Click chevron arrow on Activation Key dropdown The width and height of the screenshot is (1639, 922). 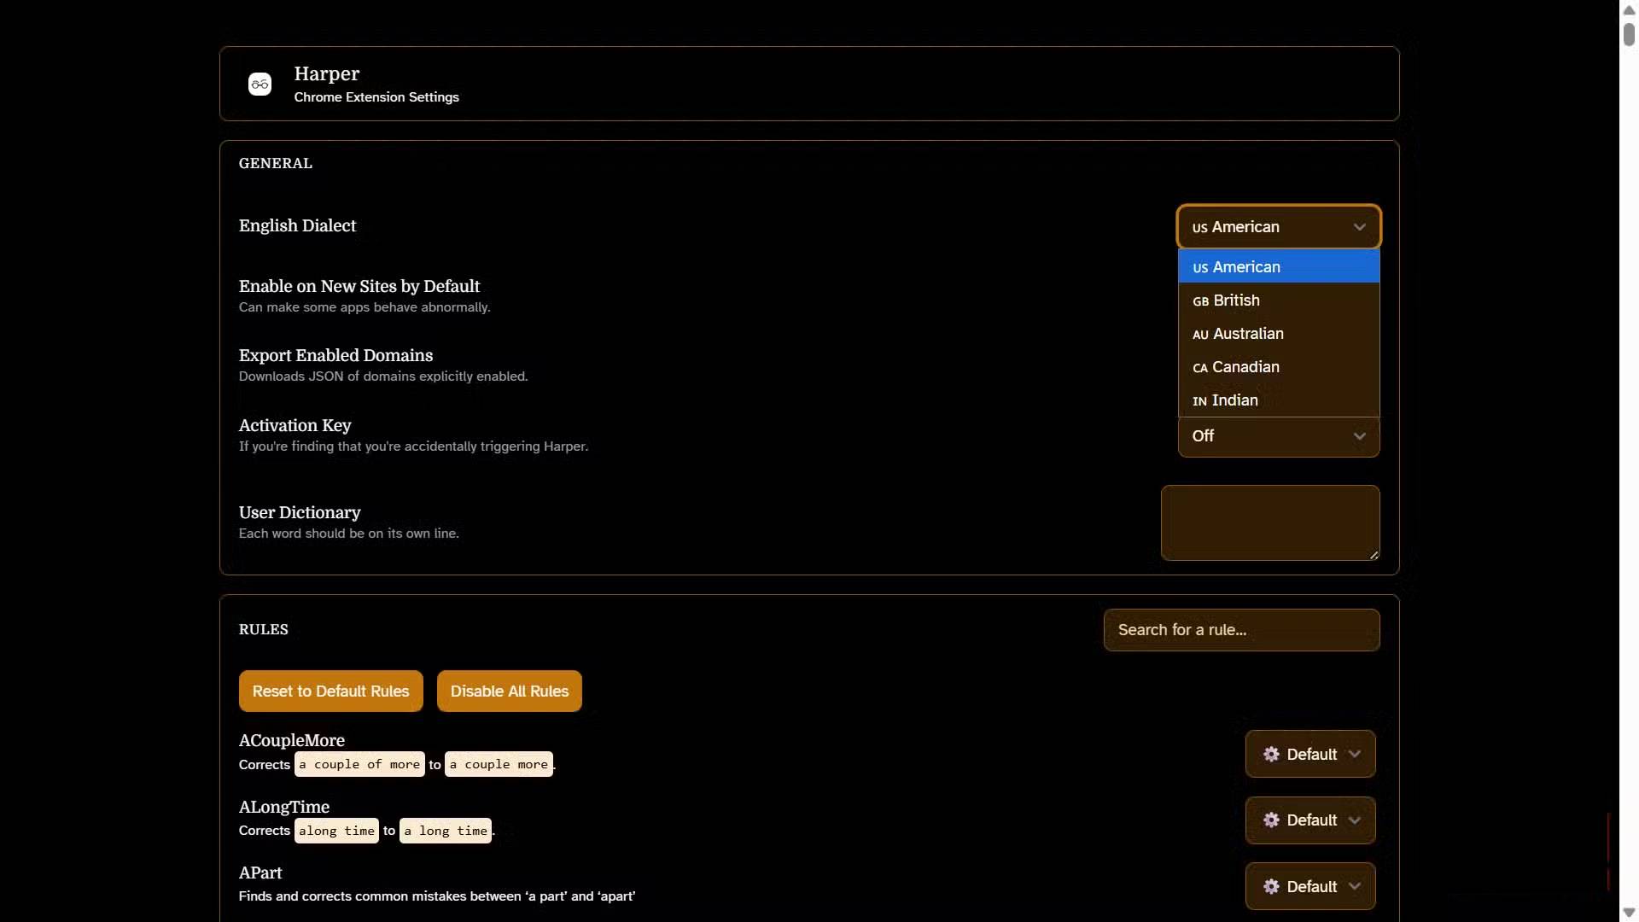[1359, 436]
